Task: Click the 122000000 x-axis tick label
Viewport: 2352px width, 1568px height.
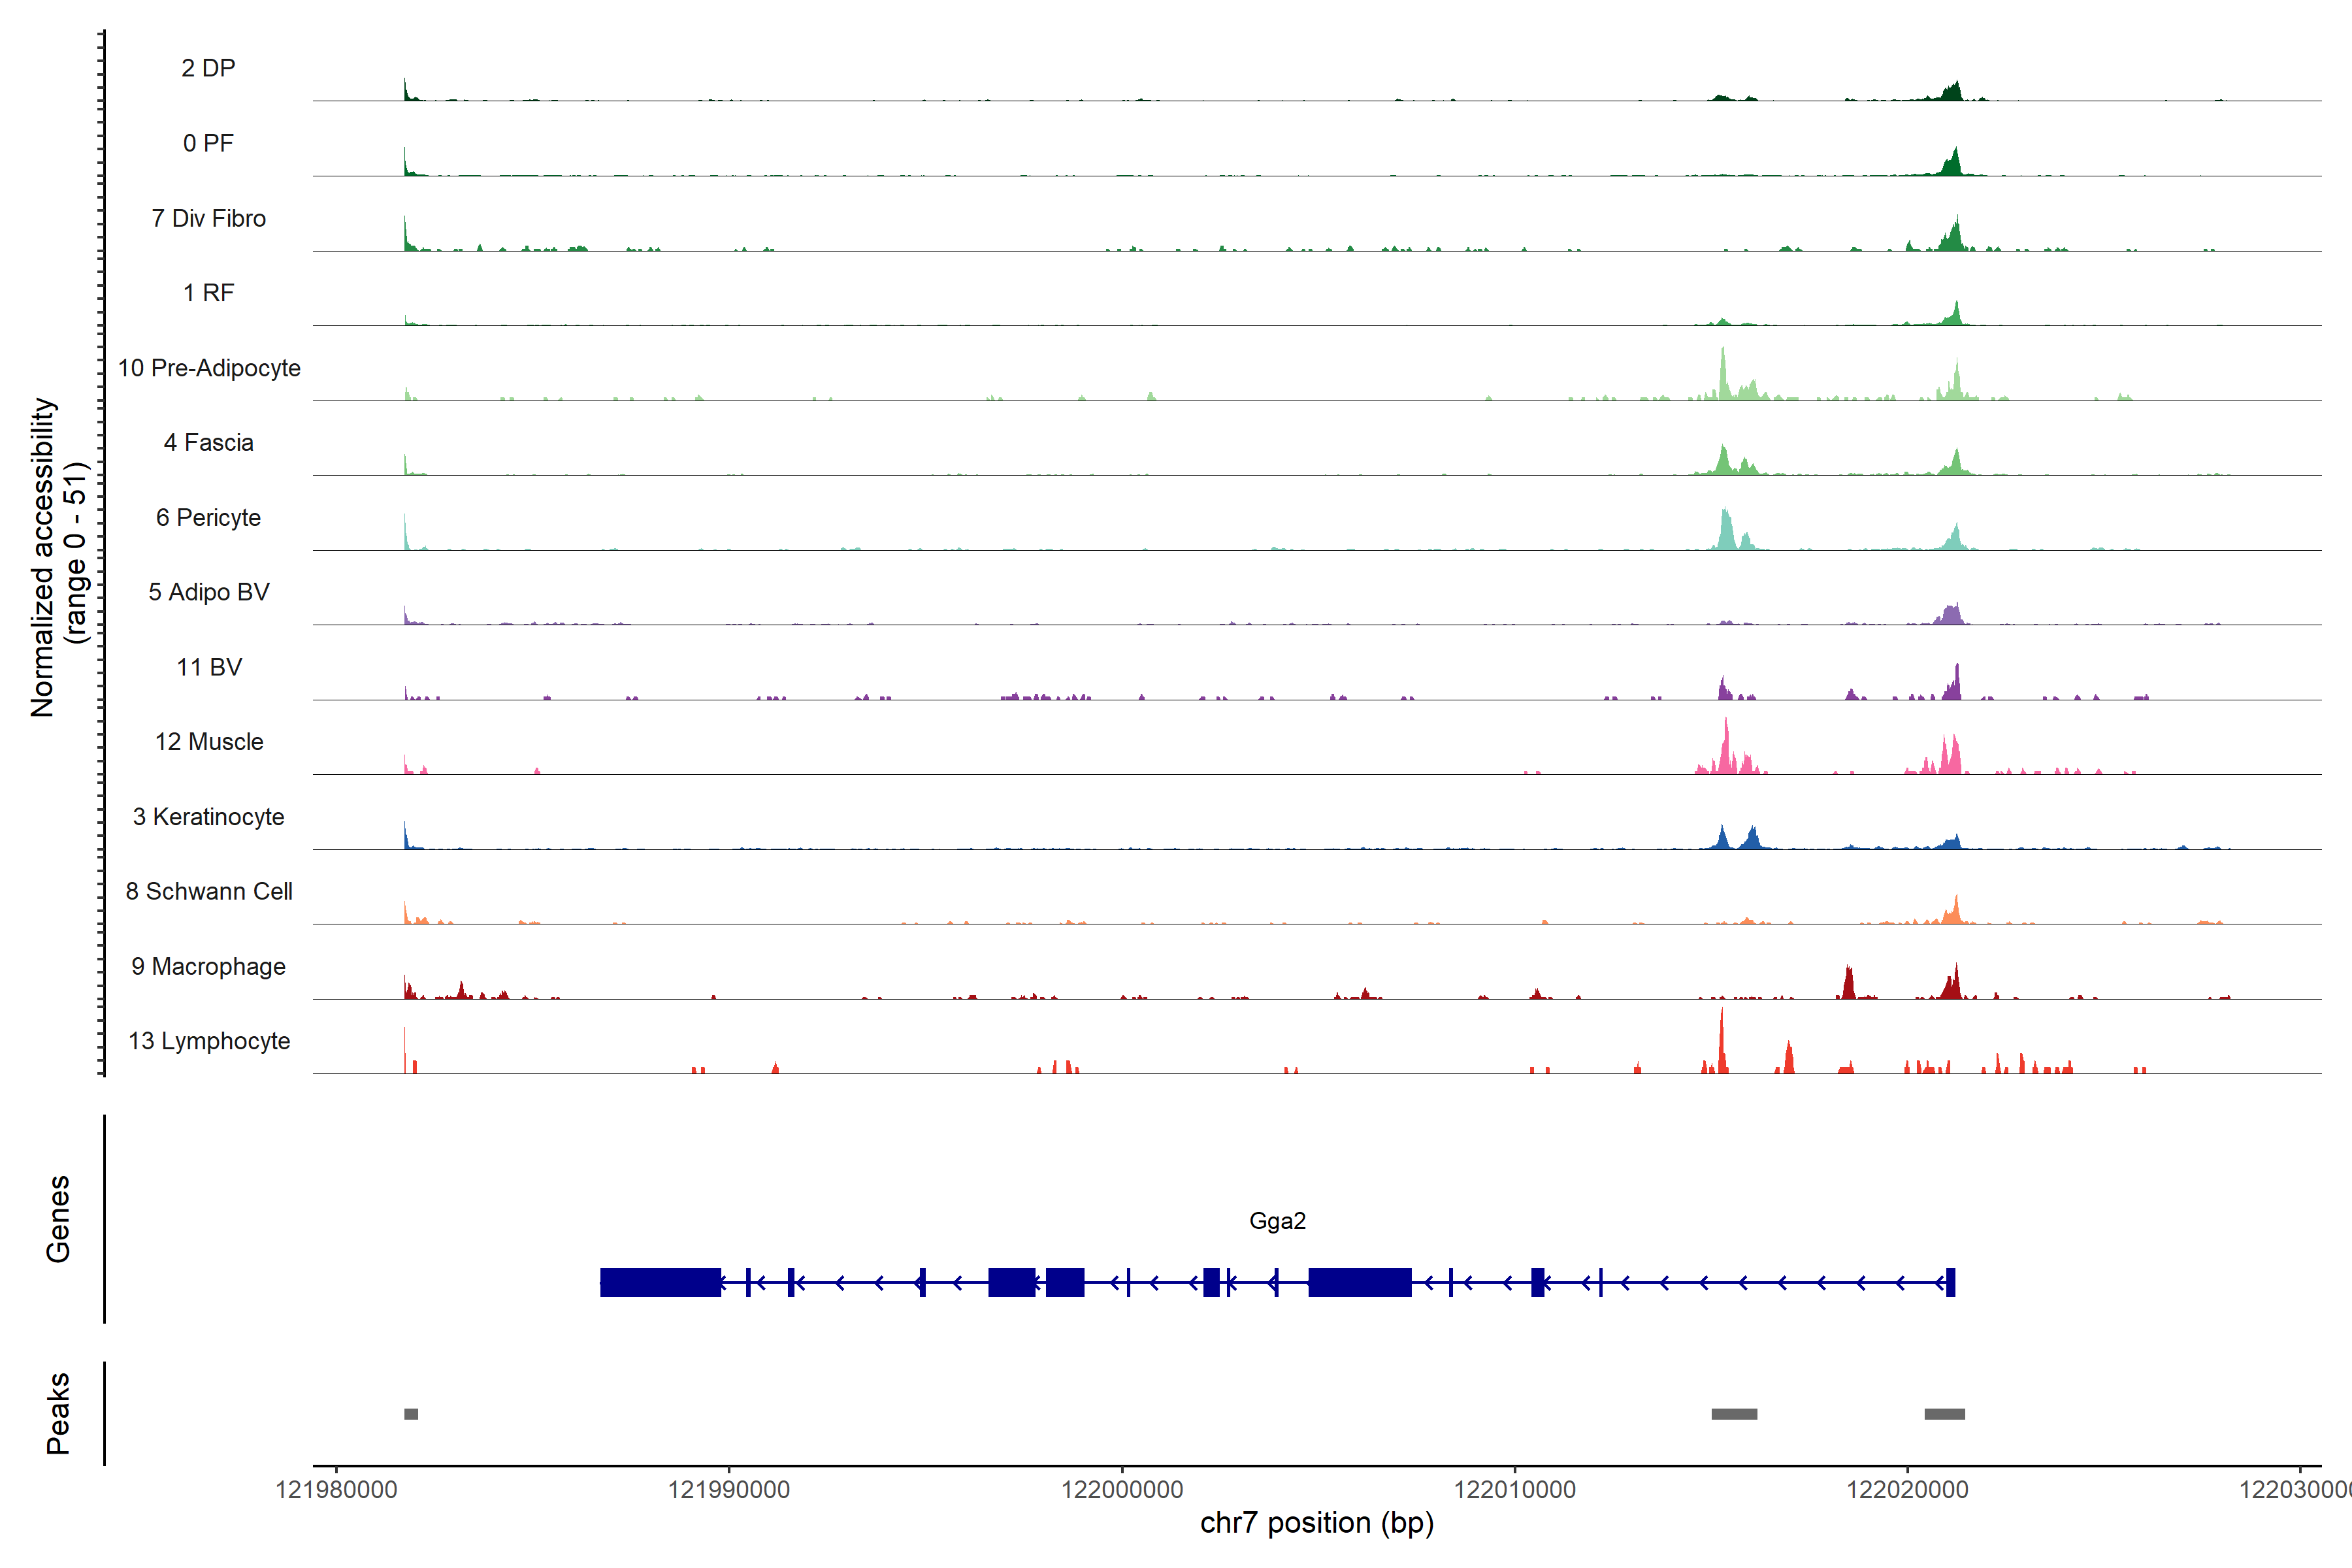Action: coord(1122,1490)
